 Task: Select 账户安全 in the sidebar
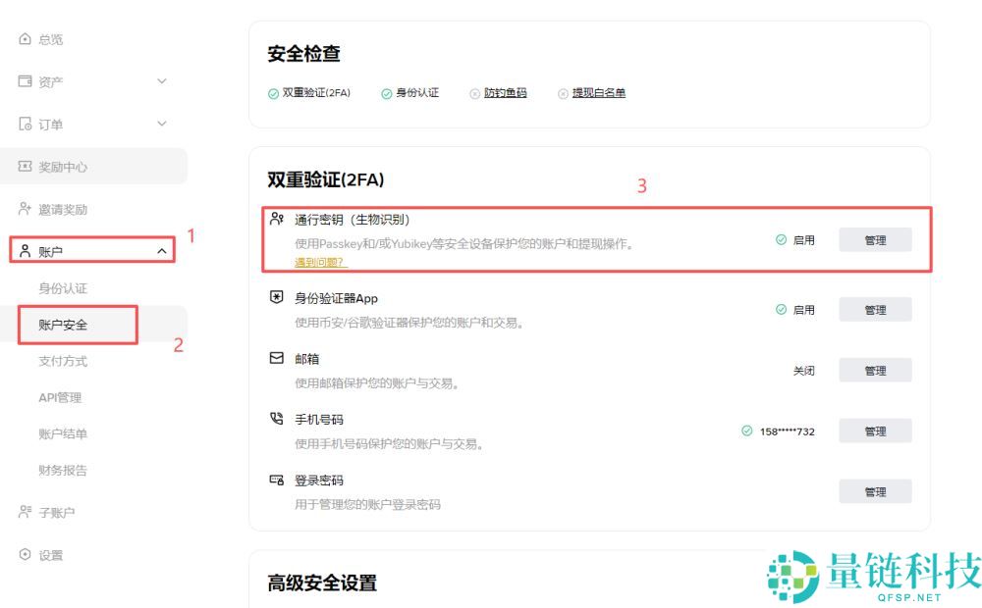tap(62, 324)
